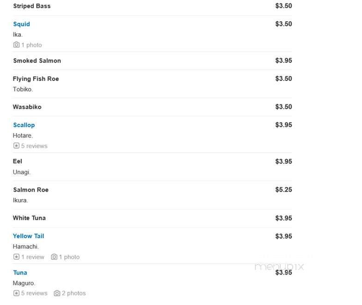Click the camera icon under Squid

point(16,45)
